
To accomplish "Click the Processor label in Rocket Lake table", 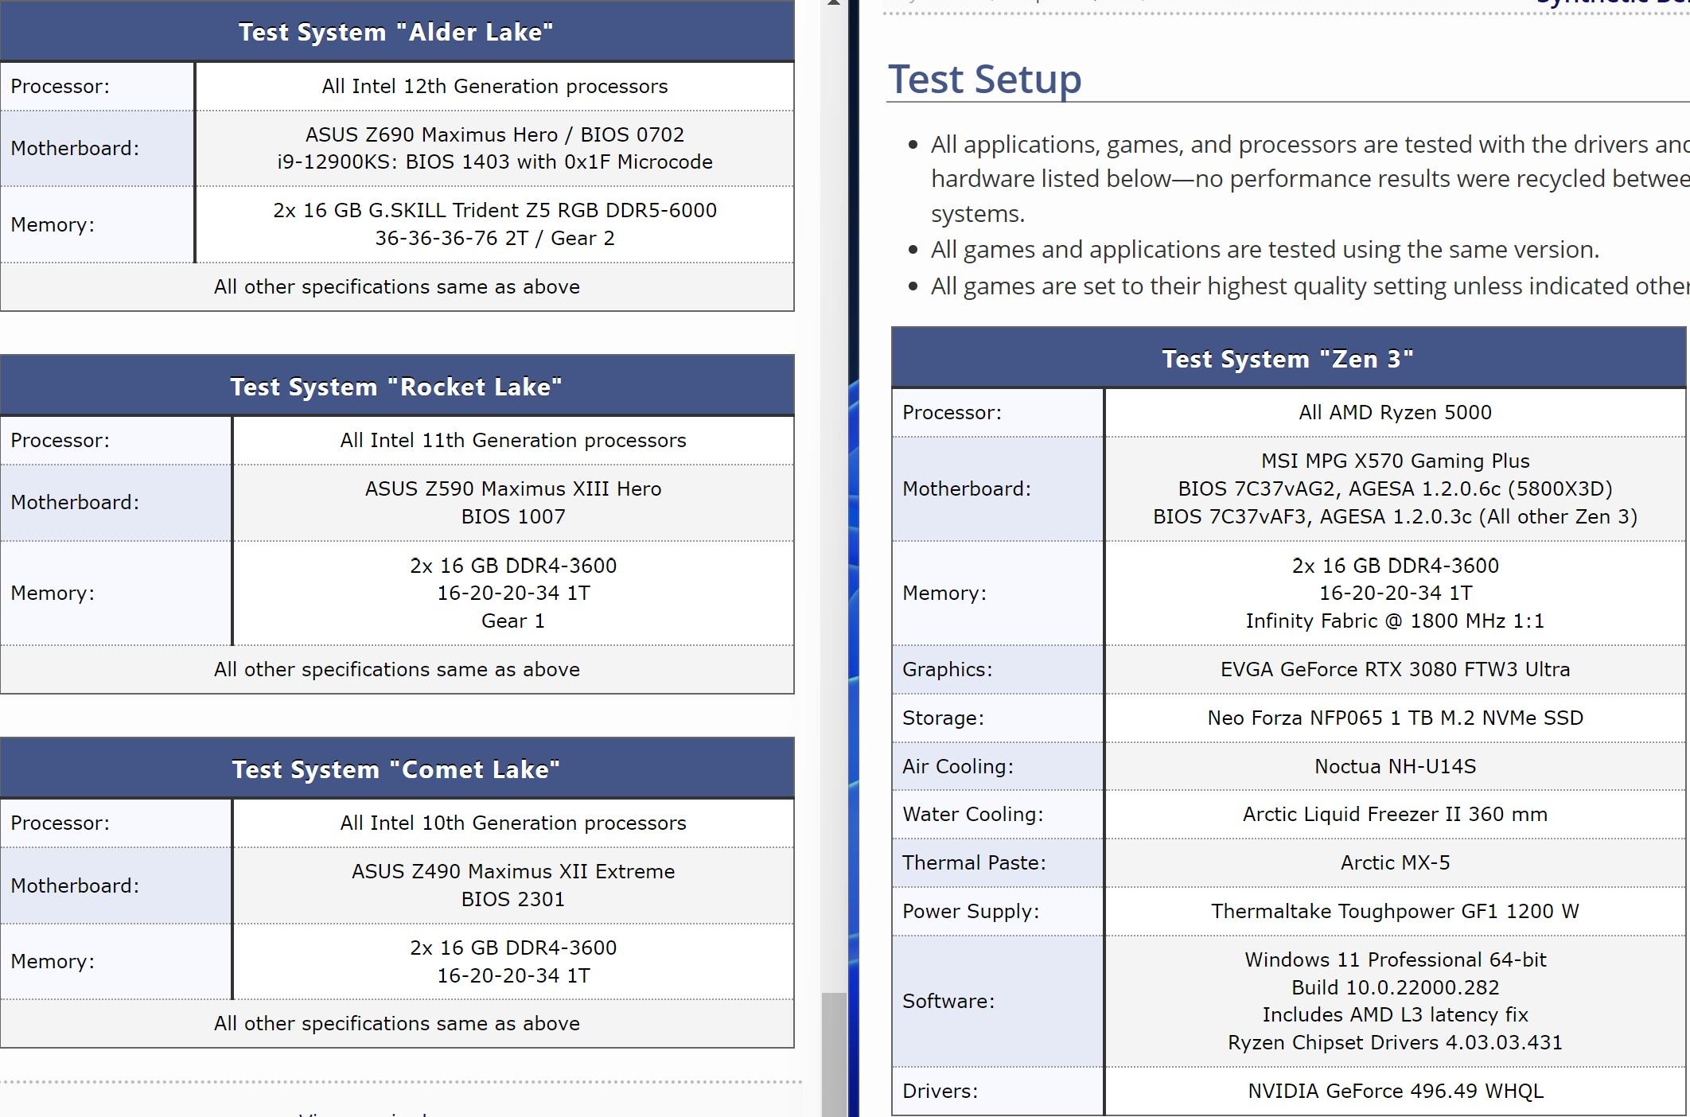I will [60, 440].
